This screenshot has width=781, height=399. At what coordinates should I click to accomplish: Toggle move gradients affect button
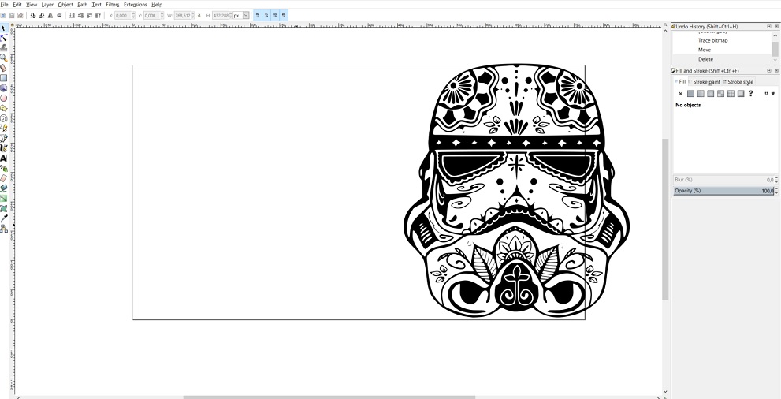(x=275, y=16)
